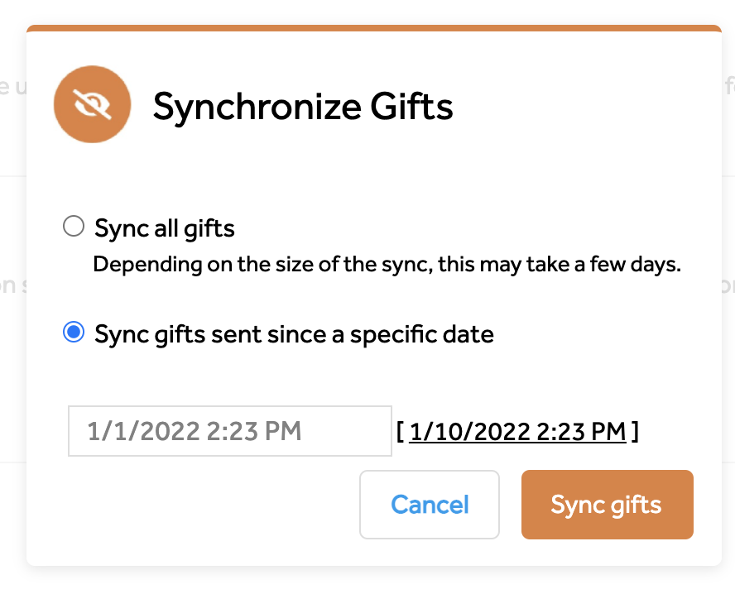Click the orange circle badge beside the title

93,104
